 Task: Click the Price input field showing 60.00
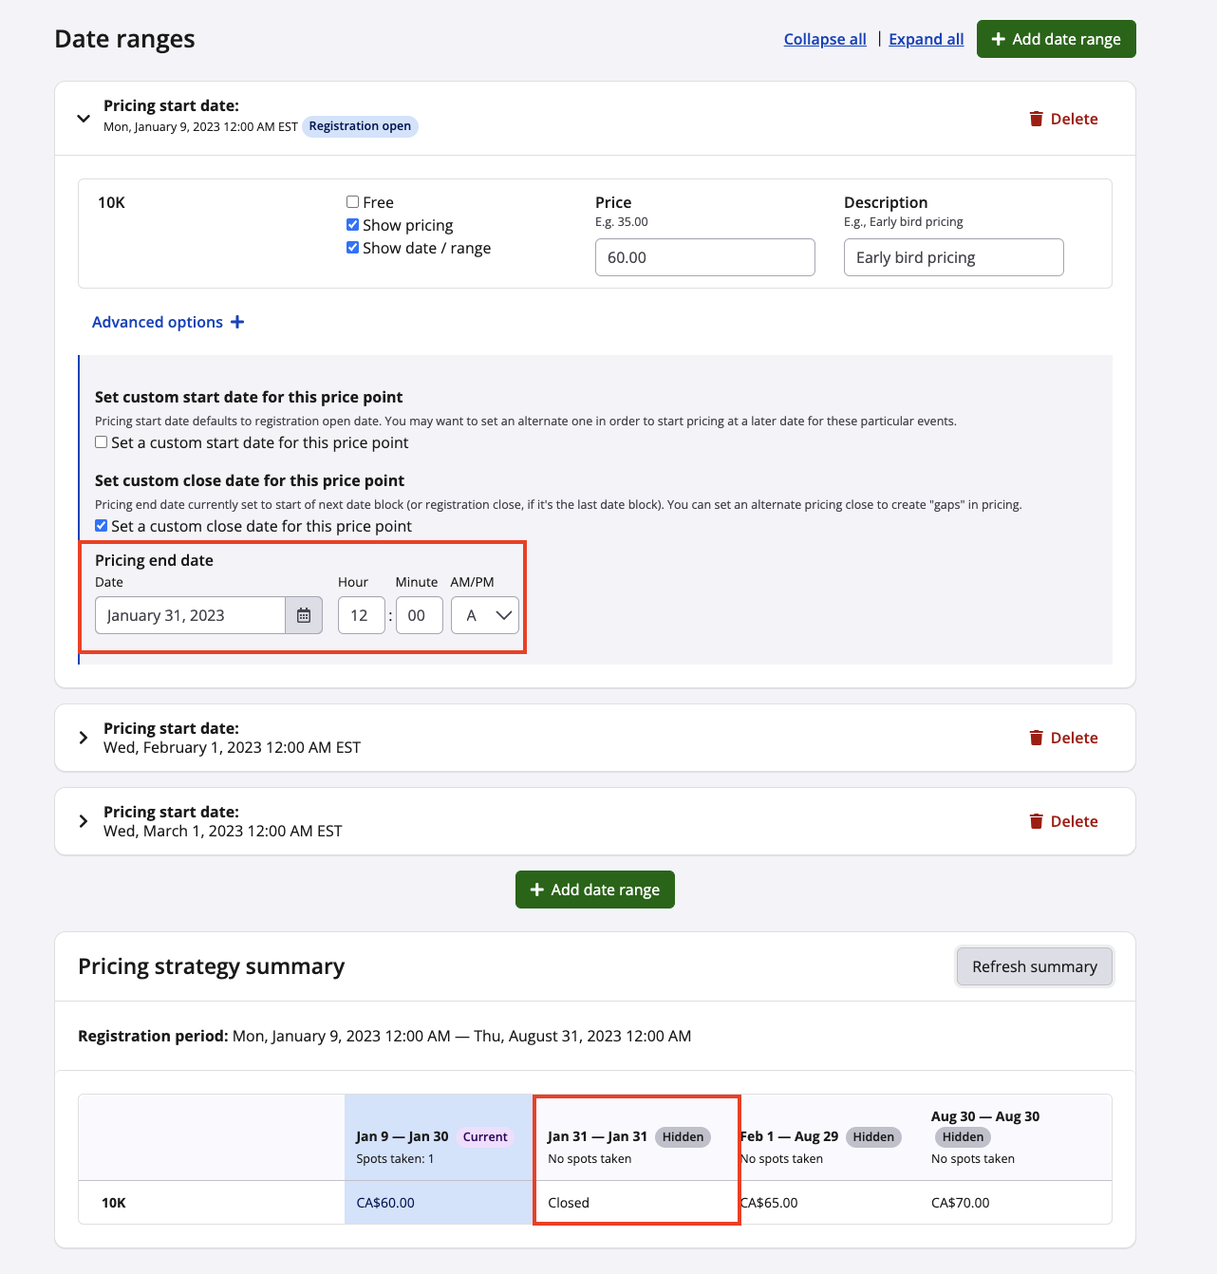point(704,257)
